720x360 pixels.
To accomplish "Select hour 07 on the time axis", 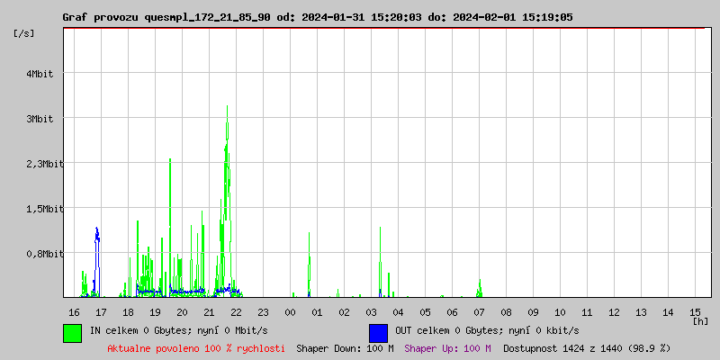I will [479, 312].
